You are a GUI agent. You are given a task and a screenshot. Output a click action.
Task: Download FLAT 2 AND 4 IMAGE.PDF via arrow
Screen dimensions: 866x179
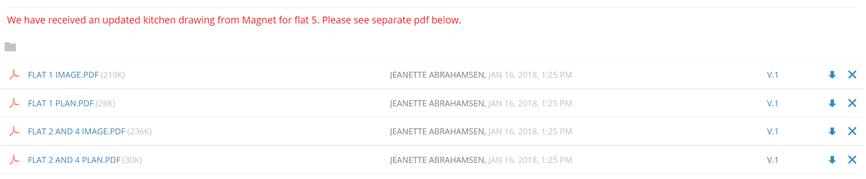coord(832,131)
